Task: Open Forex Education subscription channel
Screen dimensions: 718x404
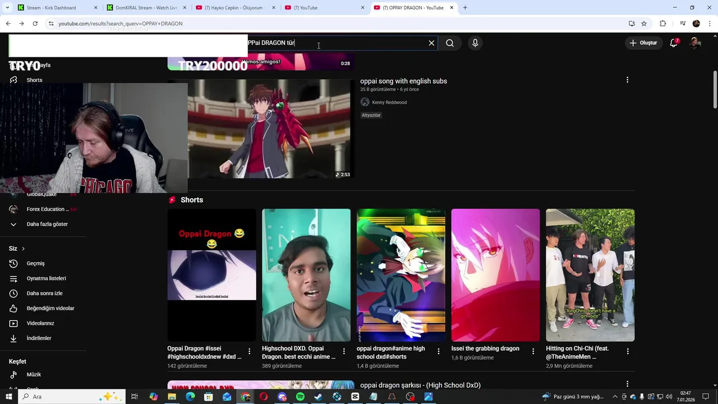Action: point(47,209)
